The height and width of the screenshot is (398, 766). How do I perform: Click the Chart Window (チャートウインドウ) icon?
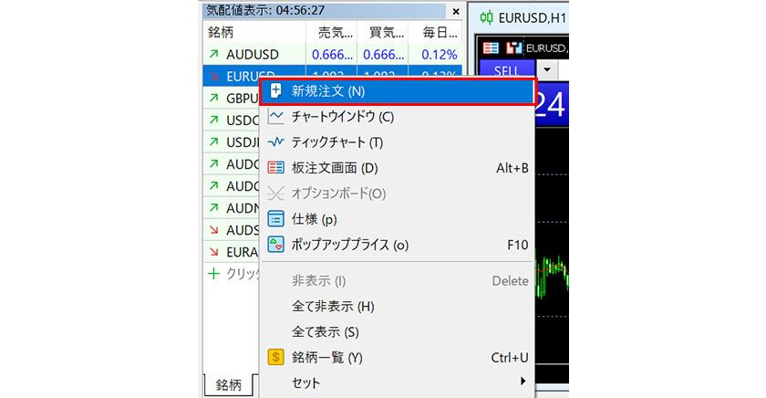click(276, 117)
